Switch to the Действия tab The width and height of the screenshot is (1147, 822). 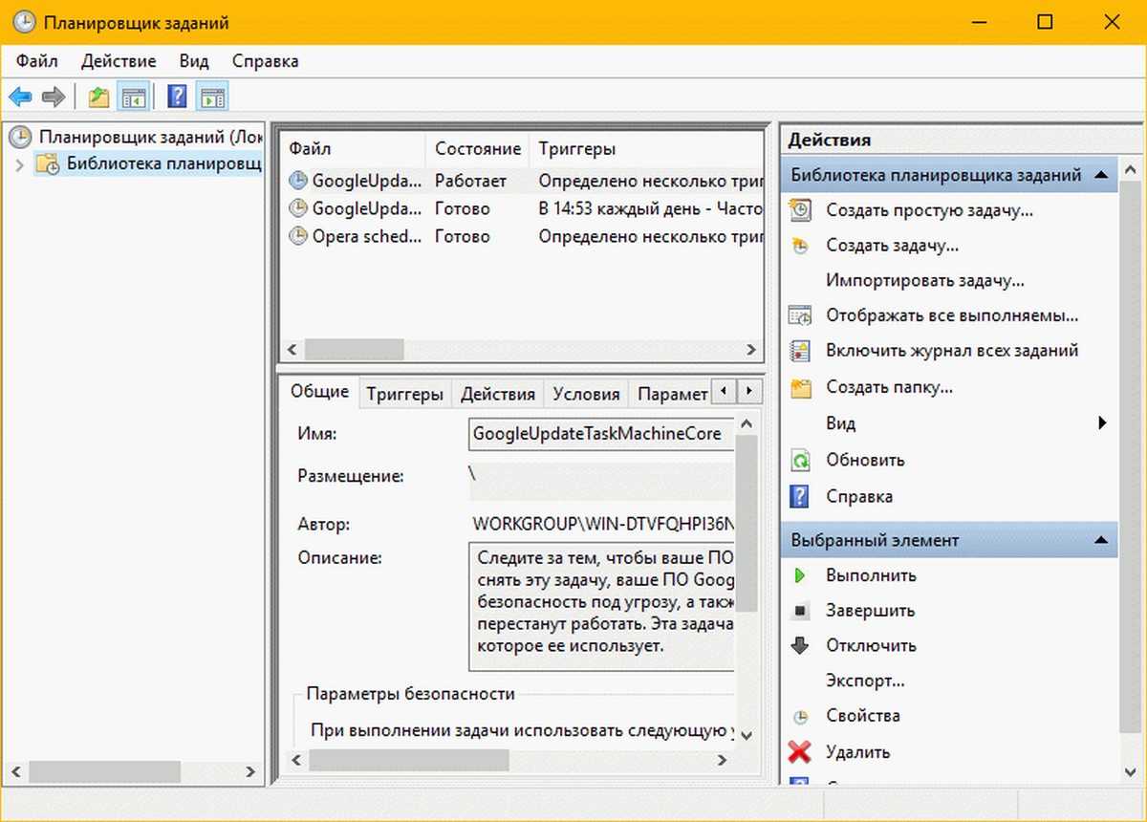pos(497,394)
